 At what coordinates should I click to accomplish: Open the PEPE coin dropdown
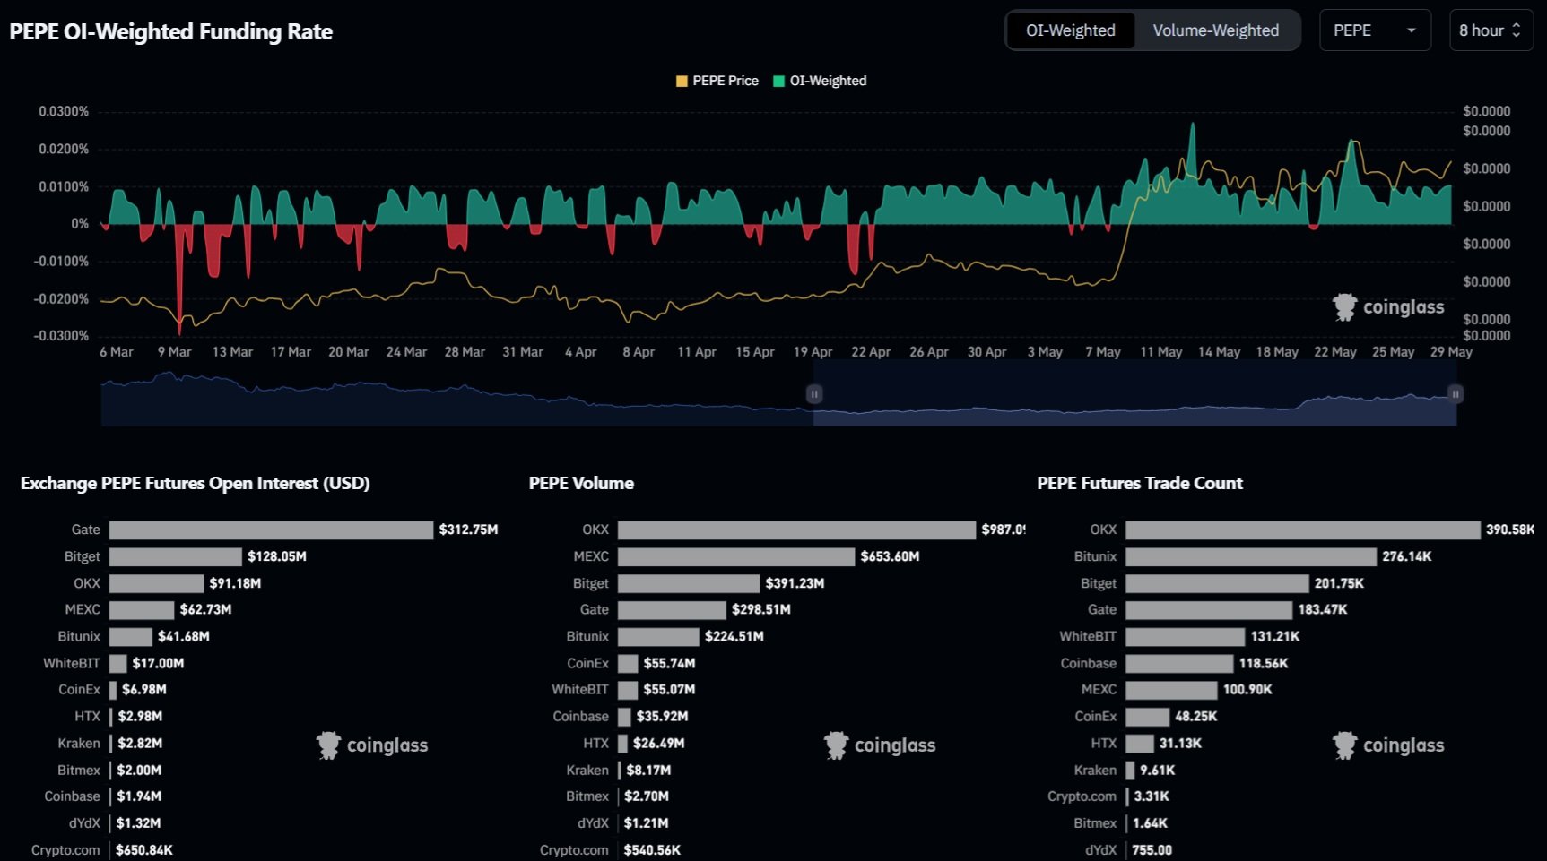tap(1375, 30)
